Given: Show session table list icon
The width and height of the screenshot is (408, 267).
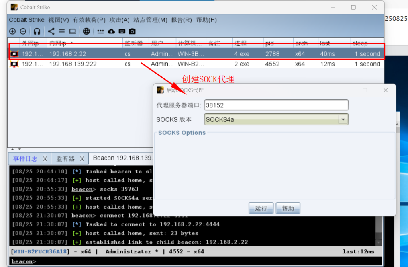Looking at the screenshot, I should [x=62, y=31].
